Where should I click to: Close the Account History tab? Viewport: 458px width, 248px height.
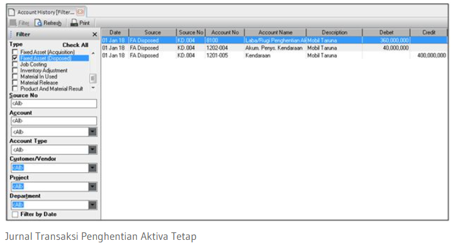pos(80,12)
